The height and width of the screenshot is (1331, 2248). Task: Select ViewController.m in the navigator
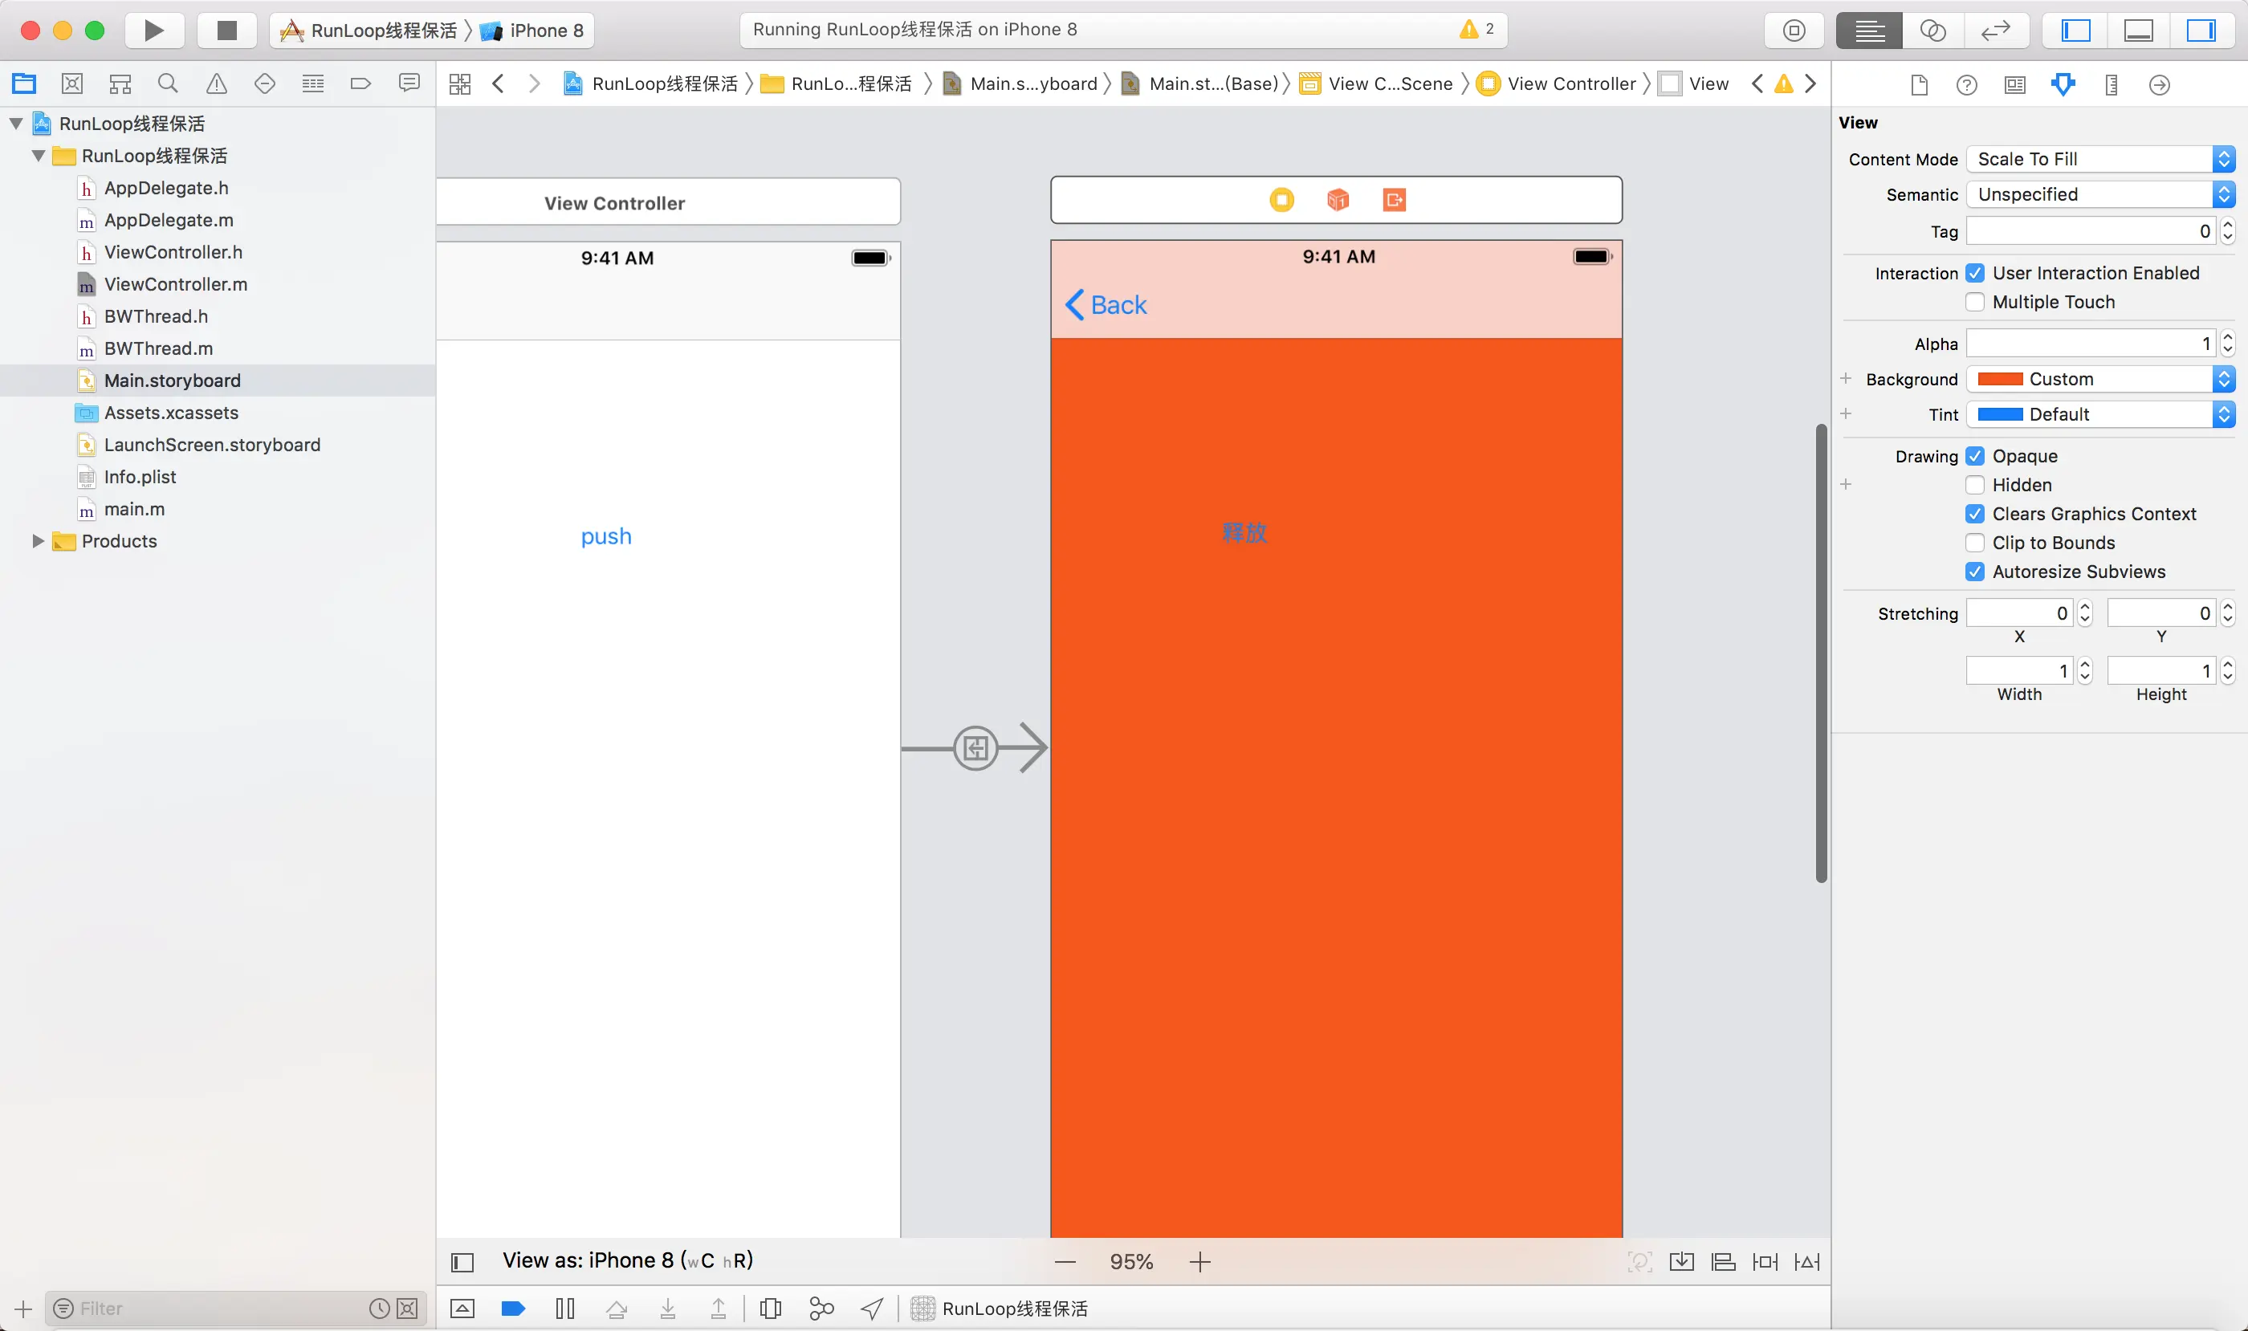click(175, 284)
